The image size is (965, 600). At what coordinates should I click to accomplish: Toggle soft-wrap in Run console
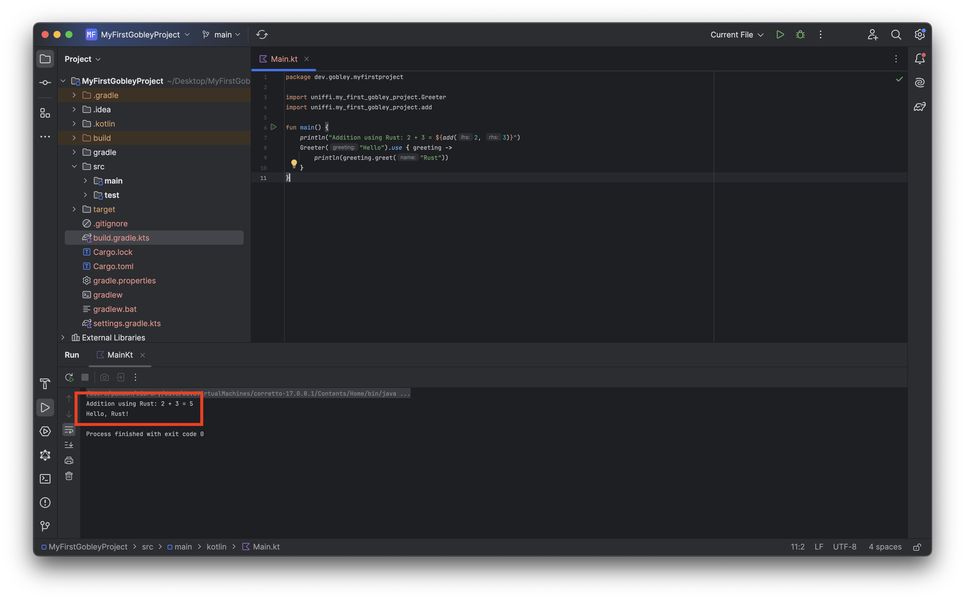click(x=69, y=430)
